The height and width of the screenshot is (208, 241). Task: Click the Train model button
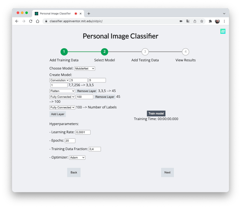point(156,113)
